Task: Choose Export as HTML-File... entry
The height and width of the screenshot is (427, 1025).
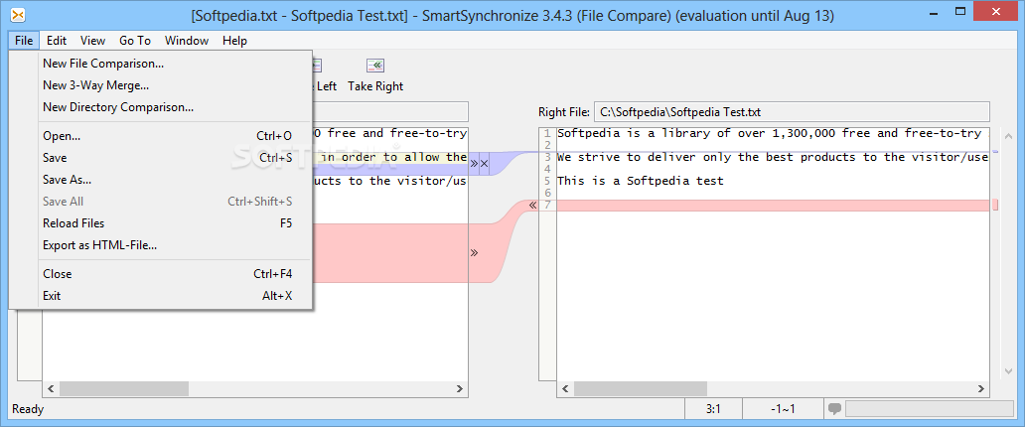Action: pyautogui.click(x=160, y=245)
